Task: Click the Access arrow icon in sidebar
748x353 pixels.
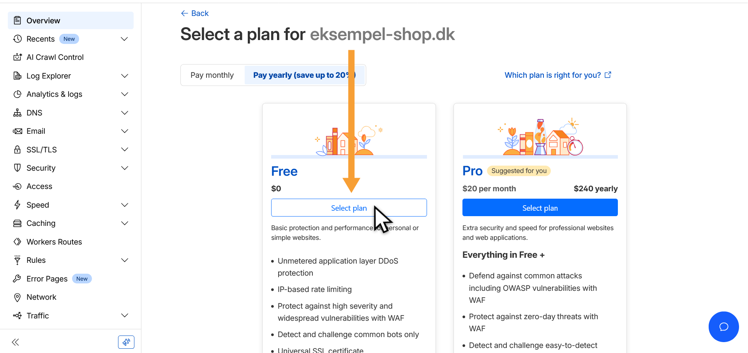Action: pos(17,187)
